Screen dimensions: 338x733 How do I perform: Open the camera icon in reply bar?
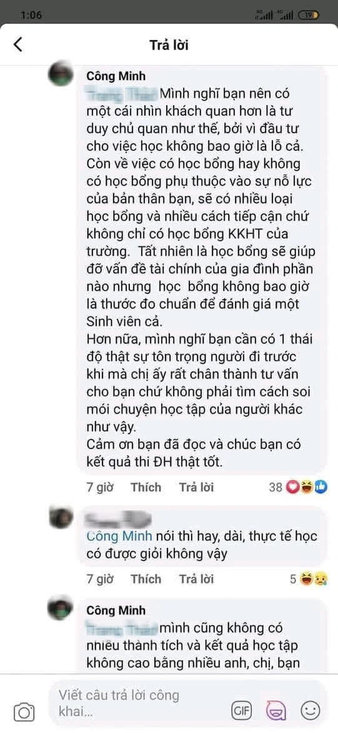[x=24, y=711]
